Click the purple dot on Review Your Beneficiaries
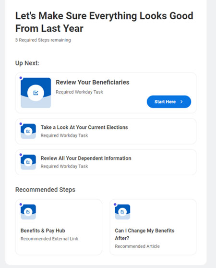Image resolution: width=216 pixels, height=268 pixels. (x=21, y=78)
